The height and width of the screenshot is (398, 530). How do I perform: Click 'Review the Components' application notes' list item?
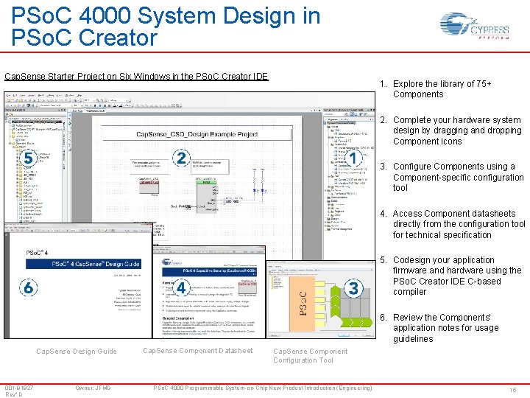[x=446, y=328]
